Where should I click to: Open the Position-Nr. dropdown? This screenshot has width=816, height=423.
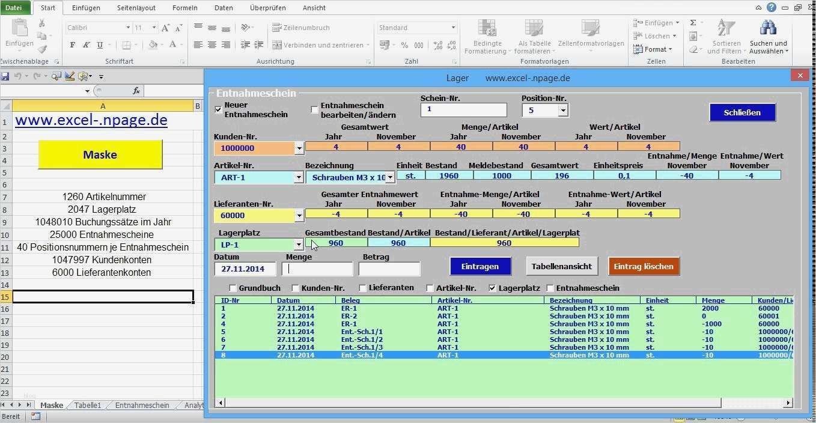pyautogui.click(x=562, y=111)
